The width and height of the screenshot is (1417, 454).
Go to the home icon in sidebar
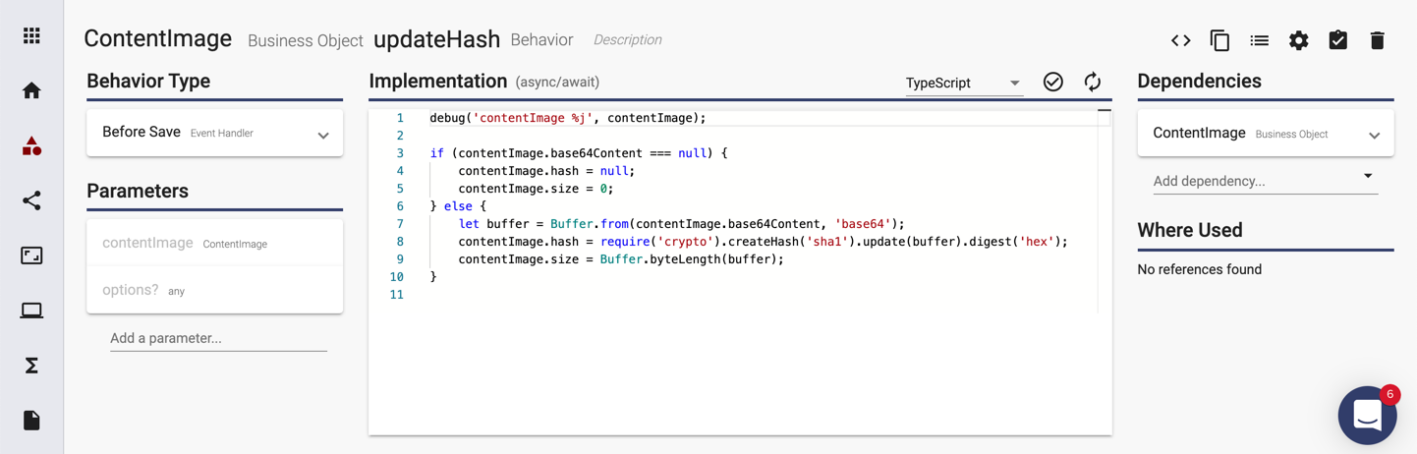click(31, 90)
